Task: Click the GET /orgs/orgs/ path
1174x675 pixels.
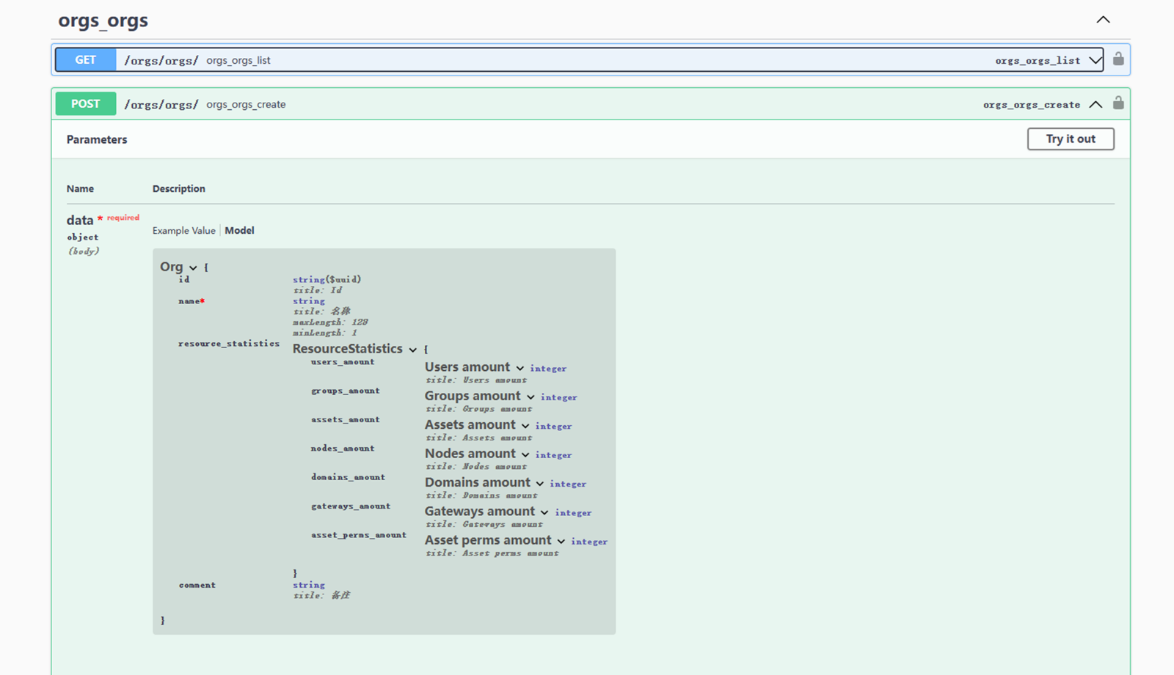Action: click(161, 60)
